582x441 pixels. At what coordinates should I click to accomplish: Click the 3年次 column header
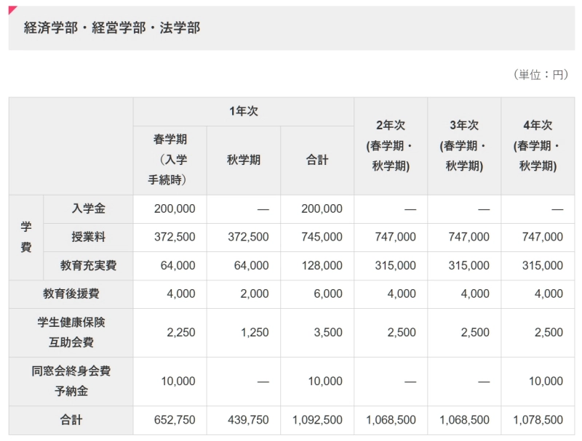pos(464,145)
